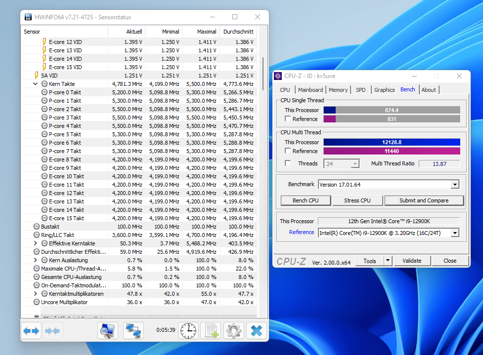483x355 pixels.
Task: Open HWiNFO summary monitor icon
Action: 108,331
